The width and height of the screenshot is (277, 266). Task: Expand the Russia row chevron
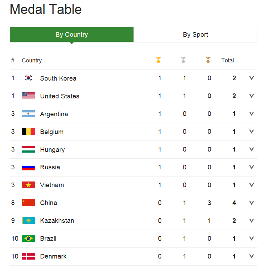pos(251,167)
